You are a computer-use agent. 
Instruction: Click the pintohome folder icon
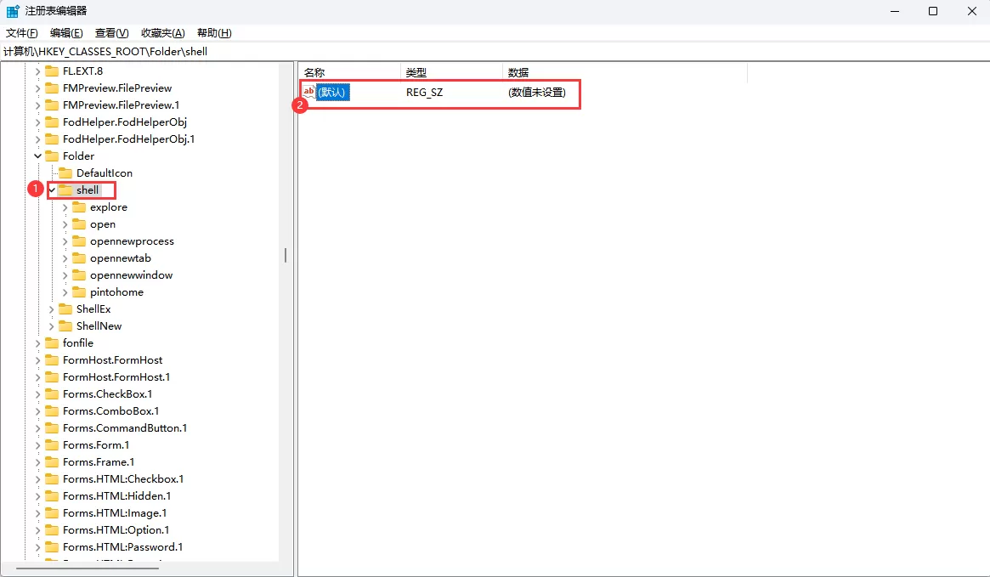81,291
